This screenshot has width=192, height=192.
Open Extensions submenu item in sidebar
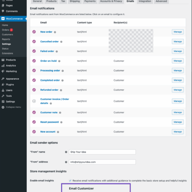[x=8, y=53]
